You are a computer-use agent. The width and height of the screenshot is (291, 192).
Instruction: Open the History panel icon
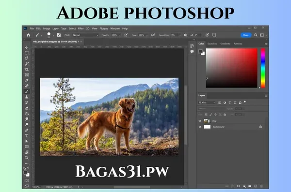point(192,46)
